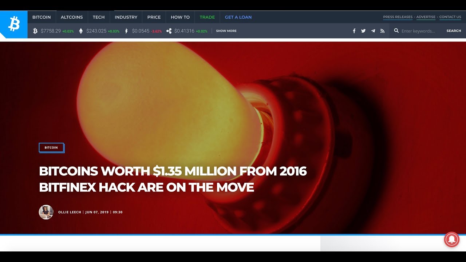
Task: Click the Ripple ticker symbol icon
Action: point(169,31)
